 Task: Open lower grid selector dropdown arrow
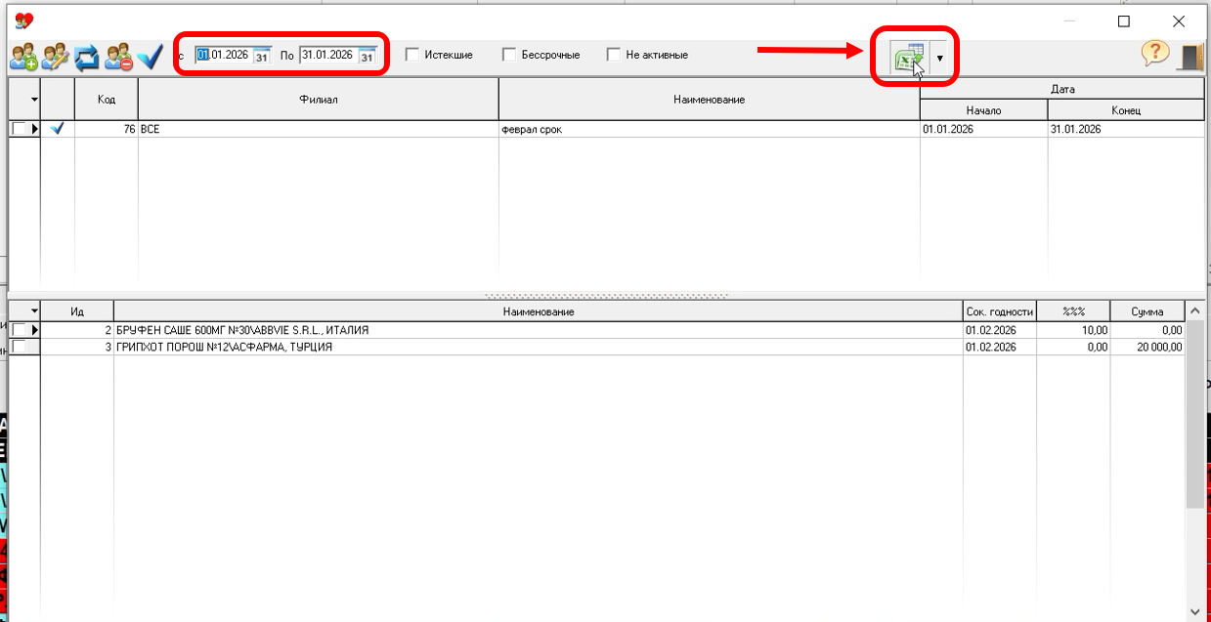(x=35, y=311)
